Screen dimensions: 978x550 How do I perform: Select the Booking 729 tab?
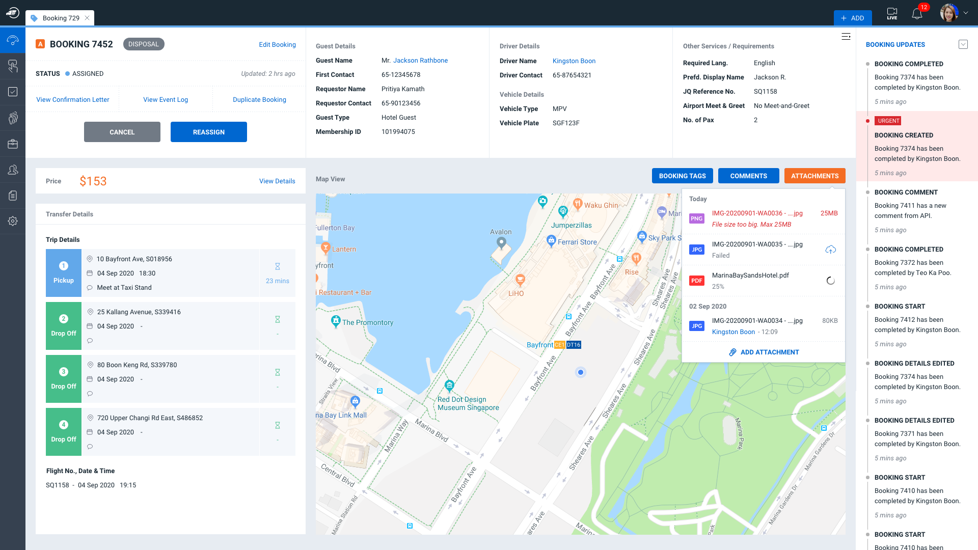61,18
